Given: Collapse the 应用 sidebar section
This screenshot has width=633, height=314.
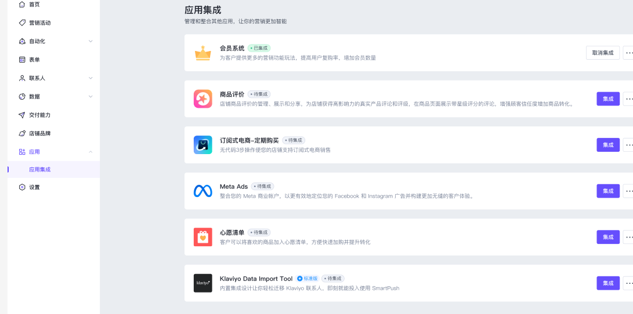Looking at the screenshot, I should pos(91,152).
